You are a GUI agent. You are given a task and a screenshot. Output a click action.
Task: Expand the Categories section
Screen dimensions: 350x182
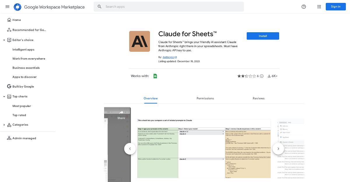click(4, 125)
